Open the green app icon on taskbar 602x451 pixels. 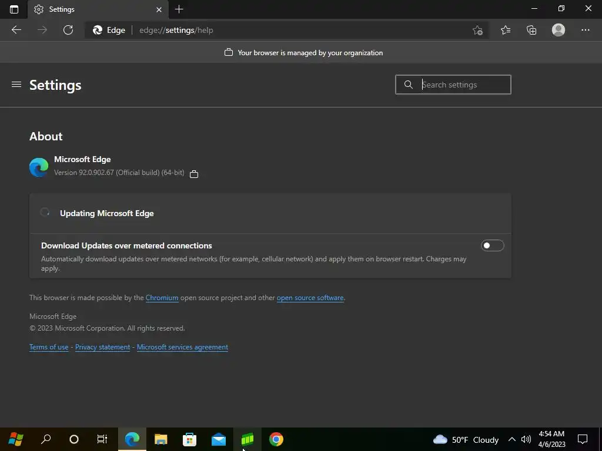pos(248,439)
